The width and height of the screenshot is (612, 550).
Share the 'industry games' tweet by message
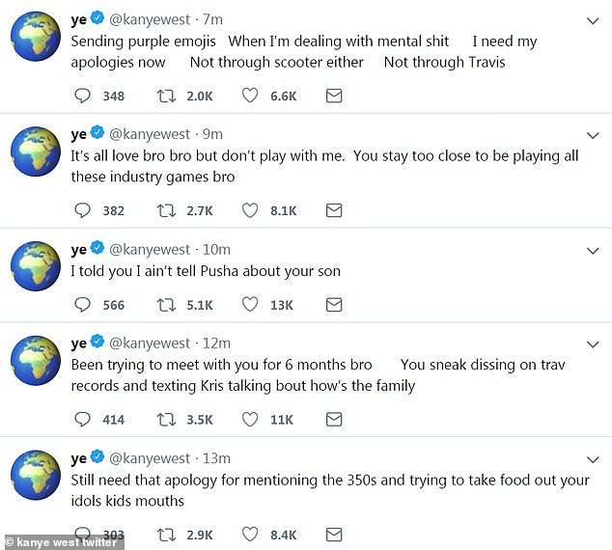(334, 209)
